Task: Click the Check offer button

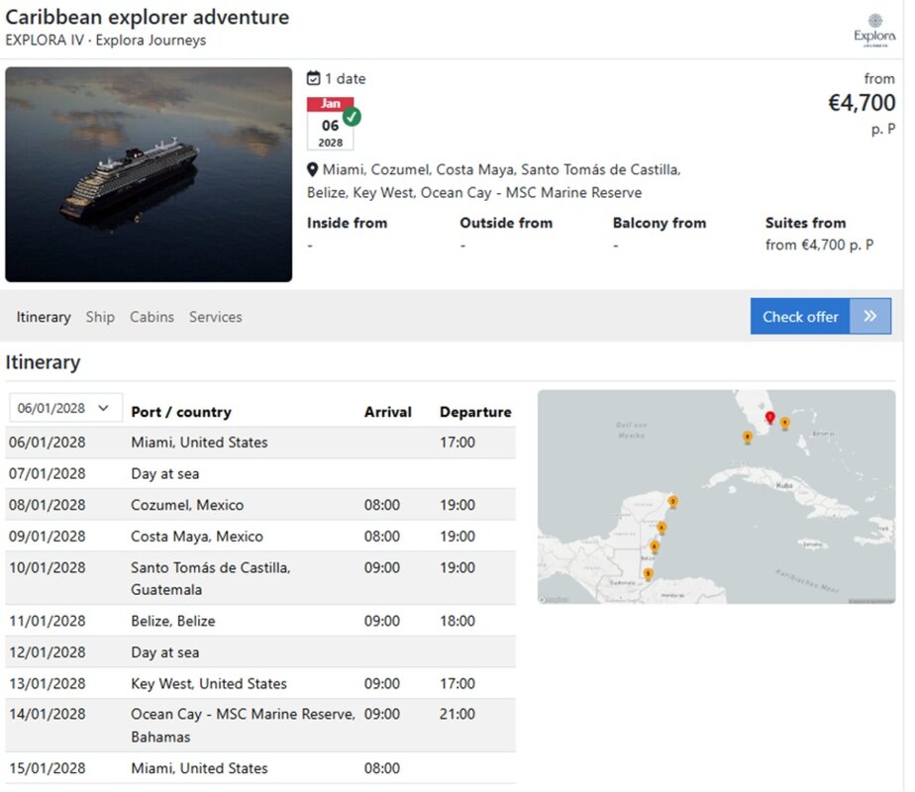Action: pyautogui.click(x=821, y=316)
